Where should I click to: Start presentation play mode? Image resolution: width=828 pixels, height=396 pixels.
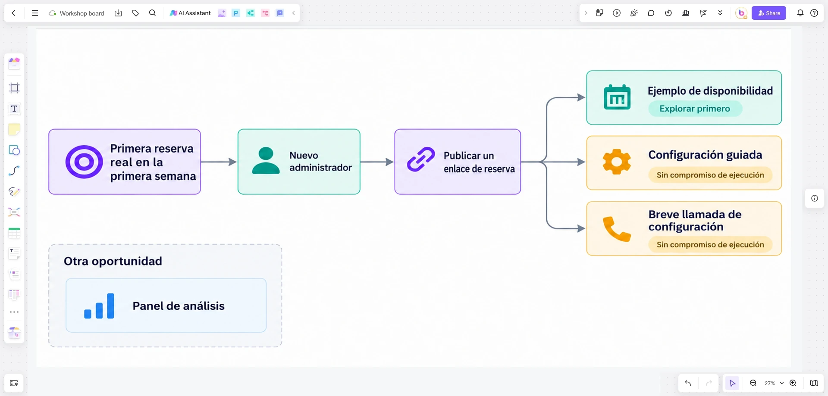pos(617,13)
